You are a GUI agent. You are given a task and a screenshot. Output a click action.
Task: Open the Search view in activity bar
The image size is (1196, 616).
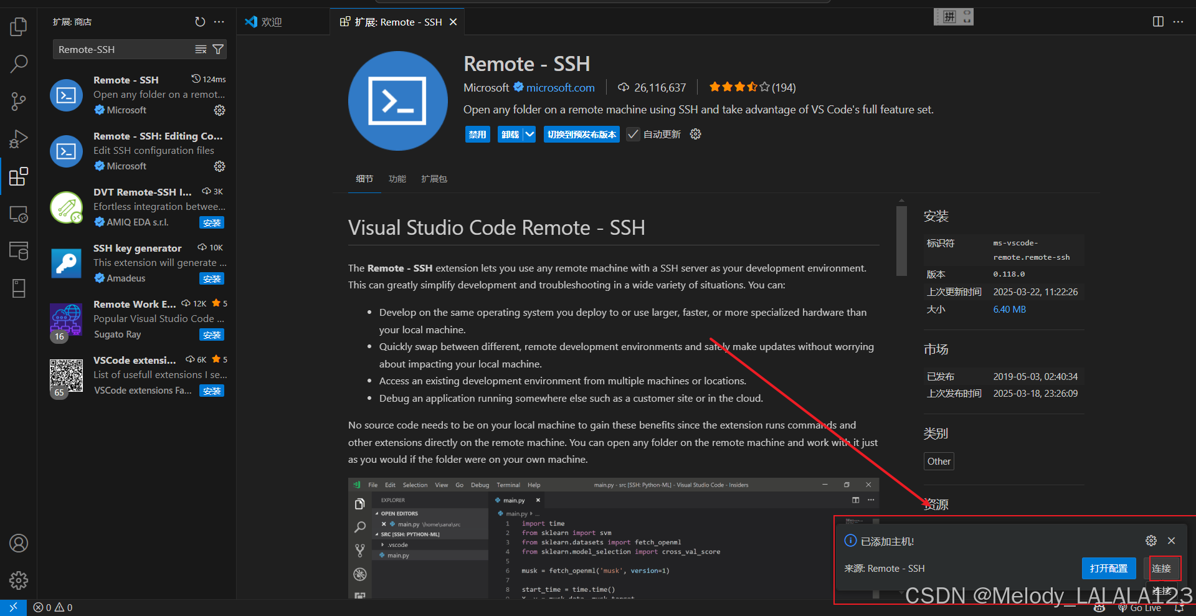pyautogui.click(x=19, y=63)
